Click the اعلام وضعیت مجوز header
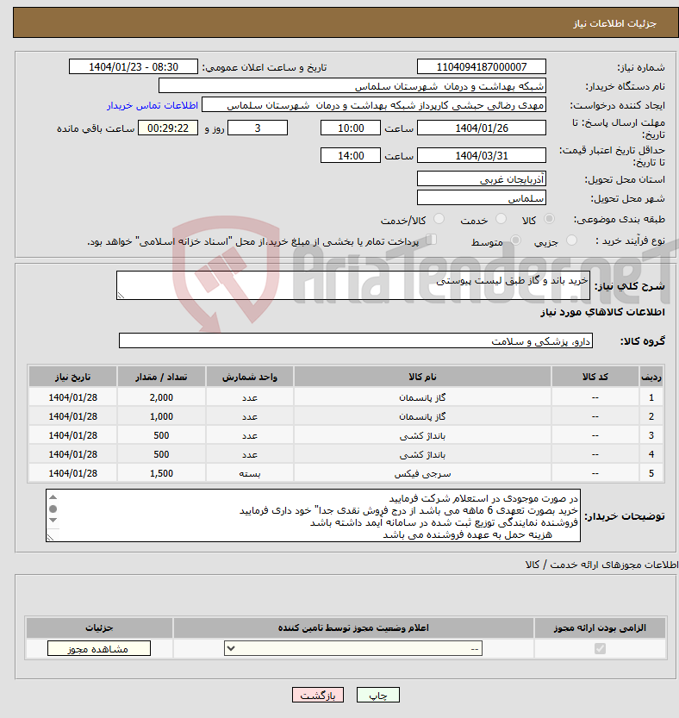This screenshot has height=718, width=679. tap(353, 627)
